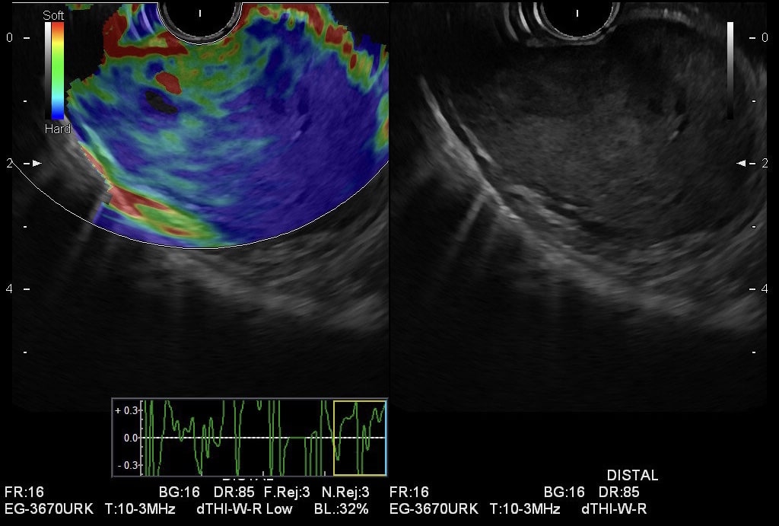
Task: Click the right panel DR:85 dynamic range
Action: click(618, 493)
